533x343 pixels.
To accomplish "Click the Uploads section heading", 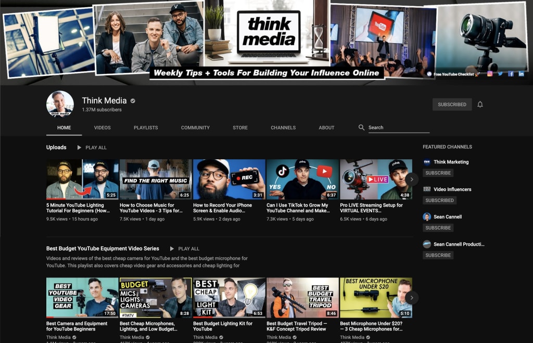I will click(x=56, y=147).
